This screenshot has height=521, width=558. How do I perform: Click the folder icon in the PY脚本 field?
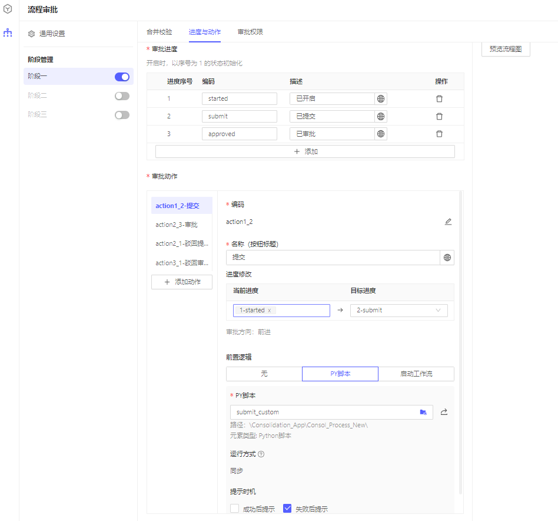[x=423, y=413]
